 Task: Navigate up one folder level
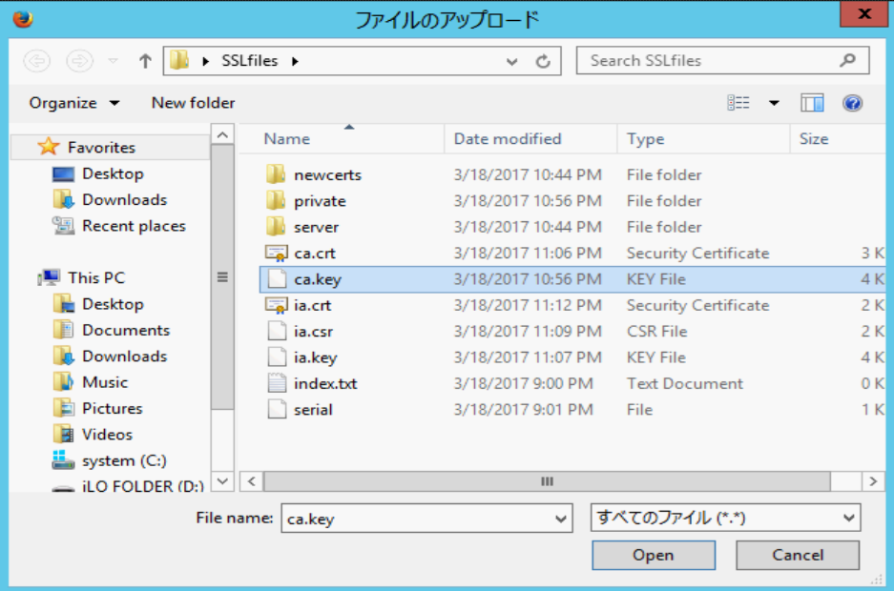pos(145,60)
